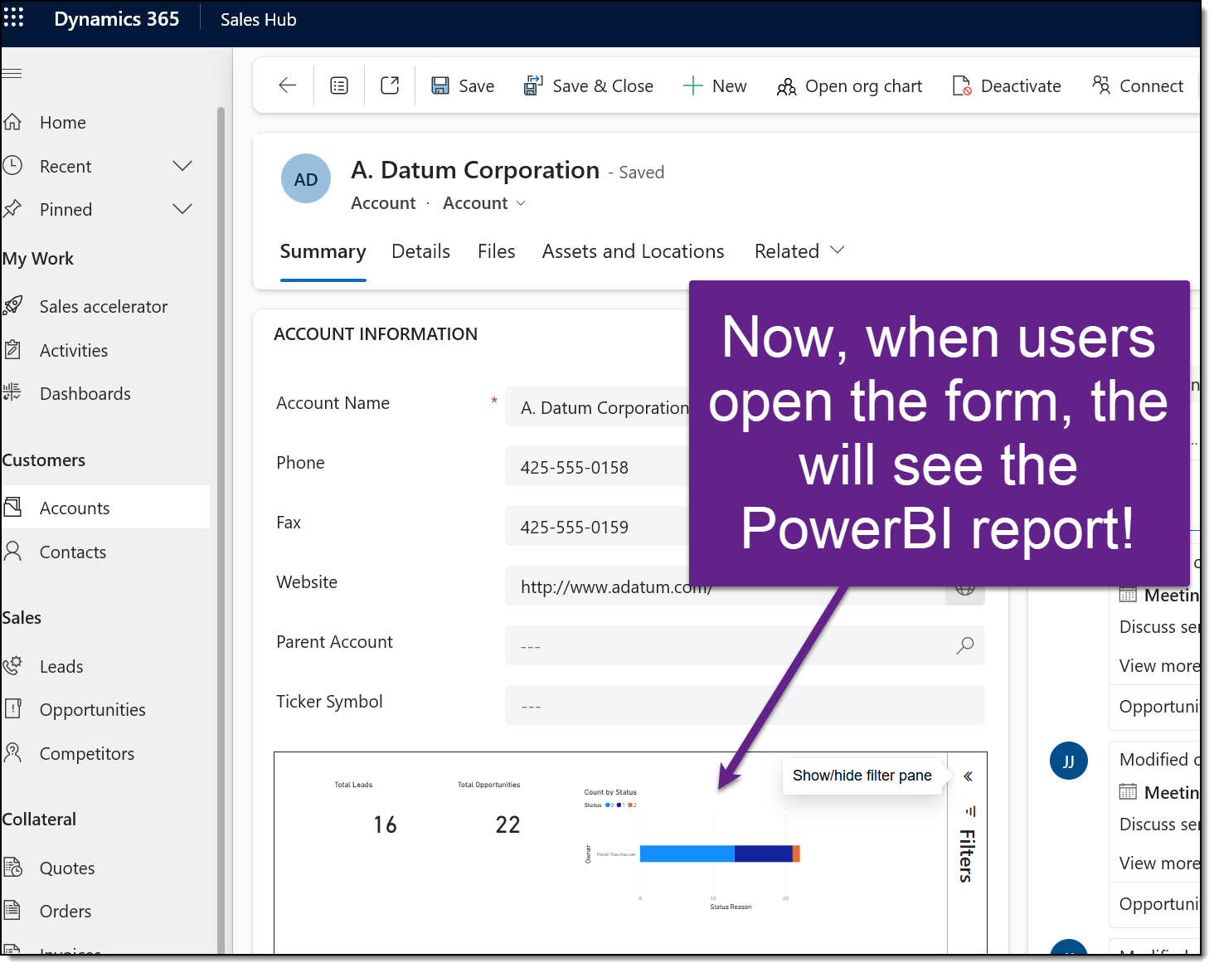The height and width of the screenshot is (968, 1214).
Task: Click the dark blue bar segment in chart
Action: tap(764, 854)
